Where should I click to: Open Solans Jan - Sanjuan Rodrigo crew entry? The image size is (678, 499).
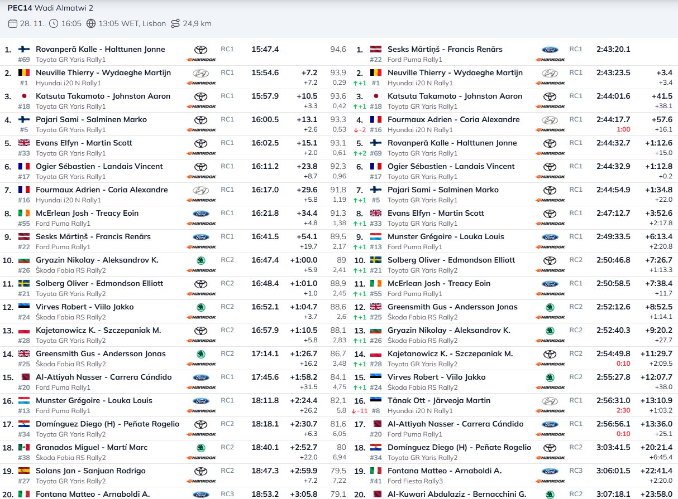pos(90,471)
